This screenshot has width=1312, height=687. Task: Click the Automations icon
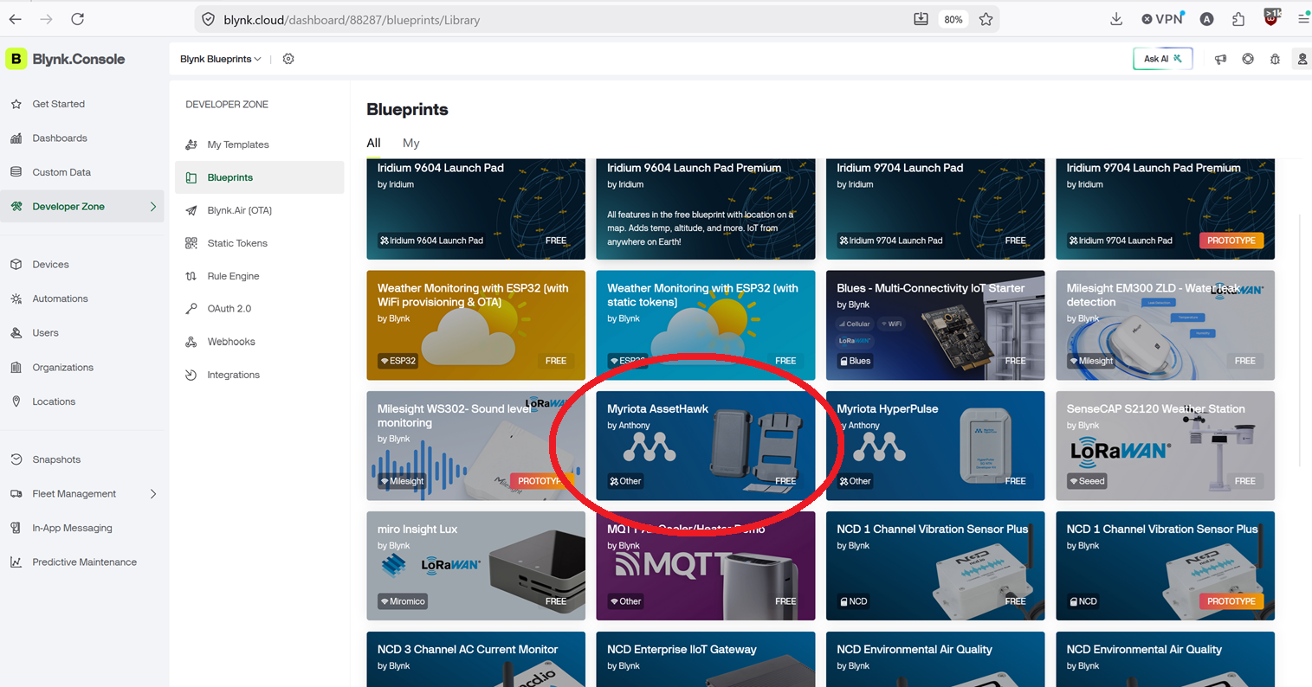point(16,299)
